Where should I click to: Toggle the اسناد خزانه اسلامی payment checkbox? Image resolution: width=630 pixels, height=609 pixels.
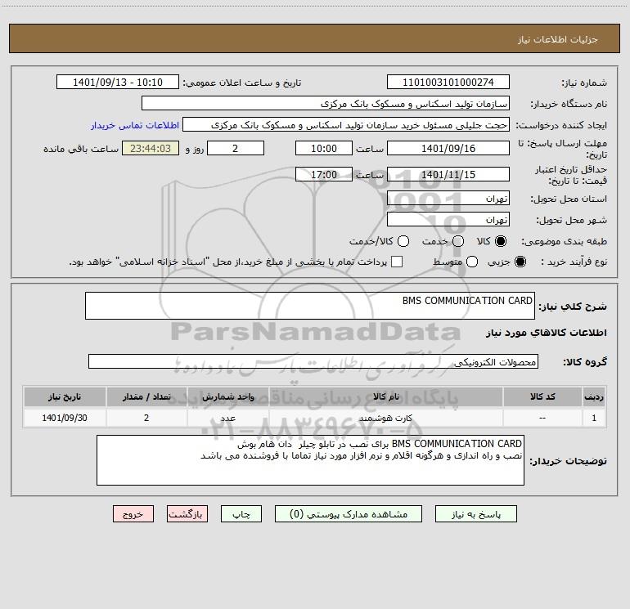point(397,262)
